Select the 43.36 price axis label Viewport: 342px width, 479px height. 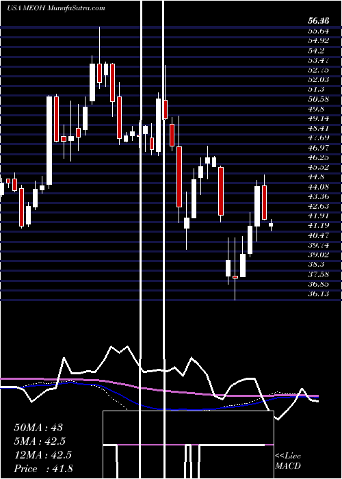pyautogui.click(x=319, y=196)
